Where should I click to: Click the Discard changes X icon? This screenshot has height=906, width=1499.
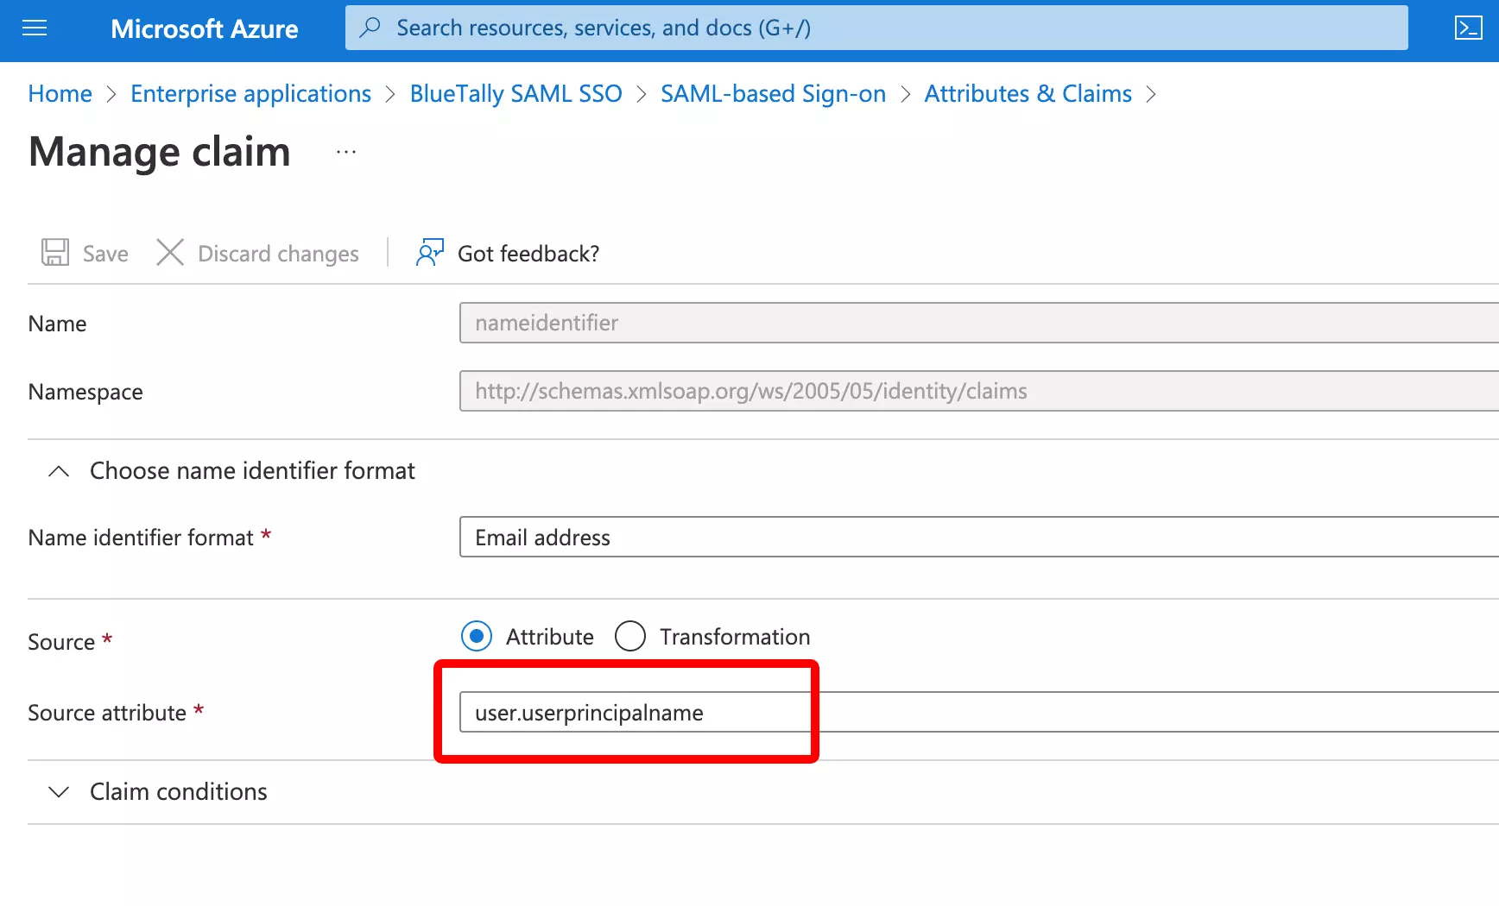tap(170, 253)
